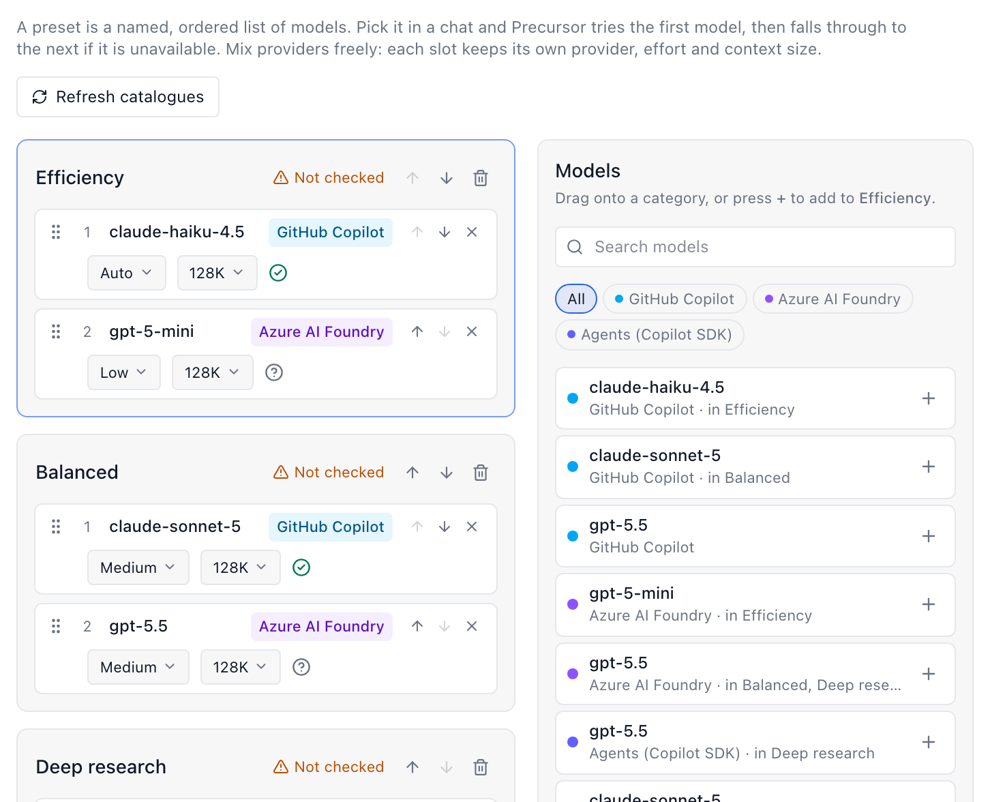Move the Efficiency preset down
The image size is (990, 802).
447,178
